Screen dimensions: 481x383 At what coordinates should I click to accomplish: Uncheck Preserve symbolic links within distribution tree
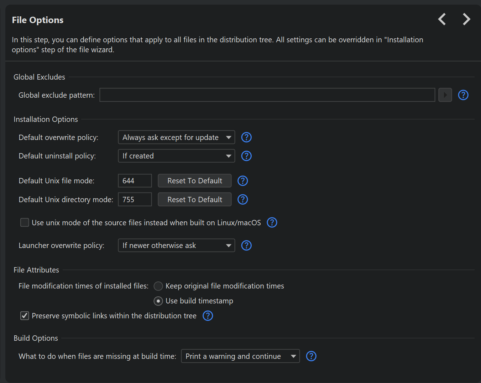pos(25,316)
